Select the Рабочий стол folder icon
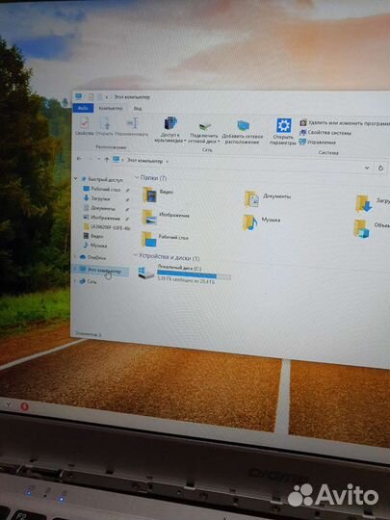This screenshot has width=390, height=520. point(149,239)
